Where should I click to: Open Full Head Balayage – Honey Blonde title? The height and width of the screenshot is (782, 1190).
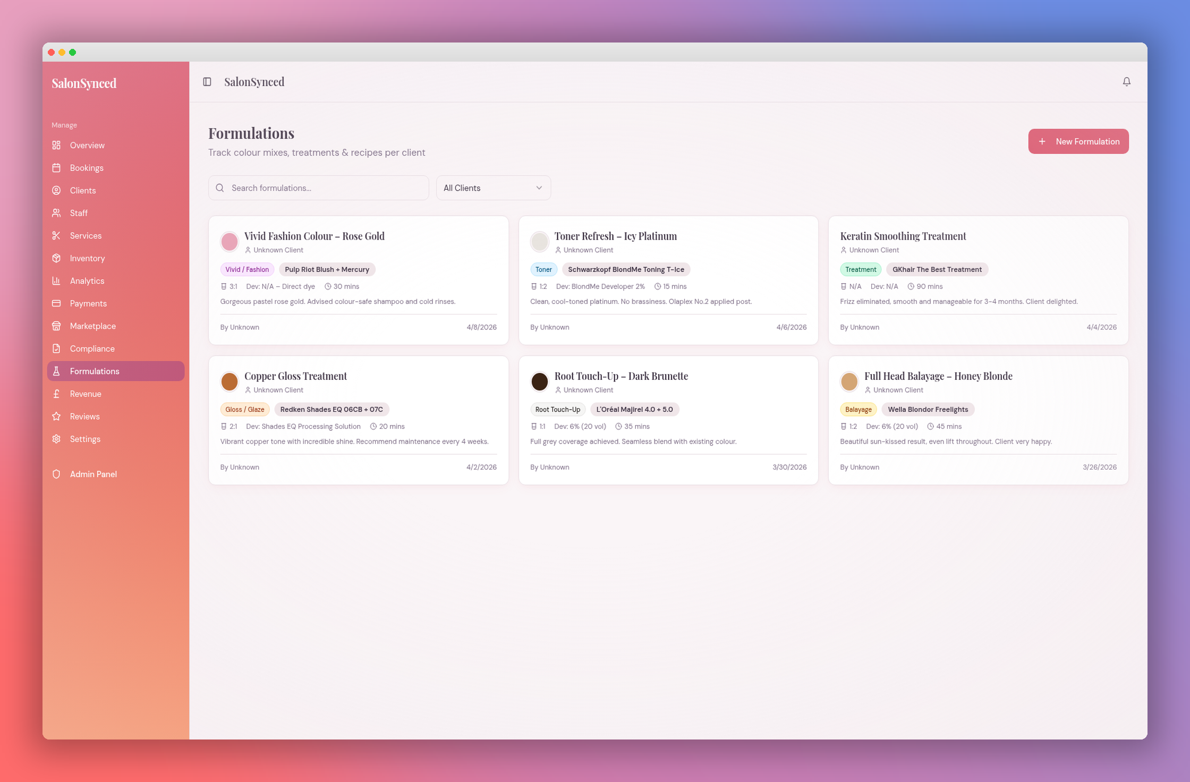click(938, 376)
